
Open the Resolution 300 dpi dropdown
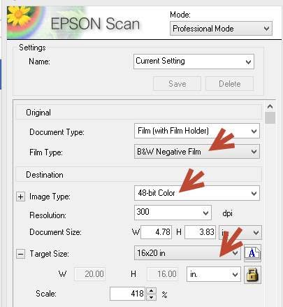pyautogui.click(x=173, y=213)
